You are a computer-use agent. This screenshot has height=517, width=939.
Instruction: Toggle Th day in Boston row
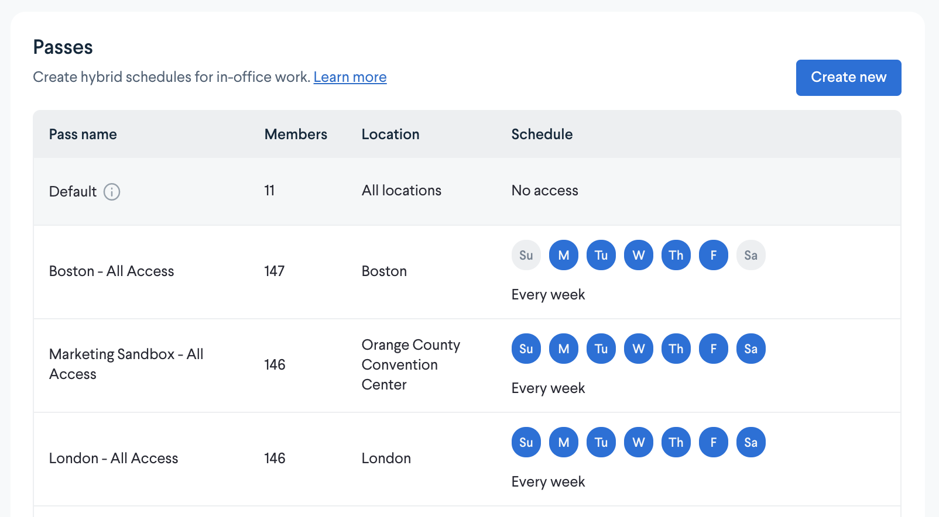coord(676,255)
